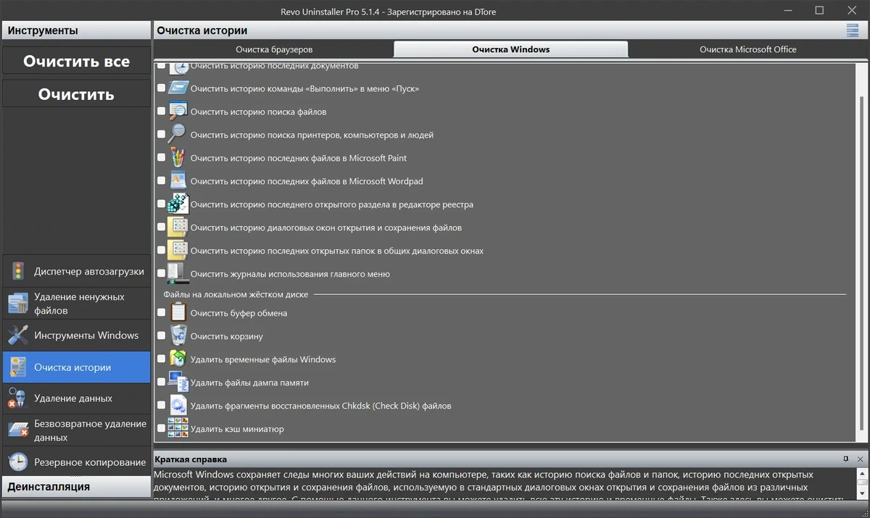Open the hamburger menu icon in header
870x518 pixels.
pos(852,30)
